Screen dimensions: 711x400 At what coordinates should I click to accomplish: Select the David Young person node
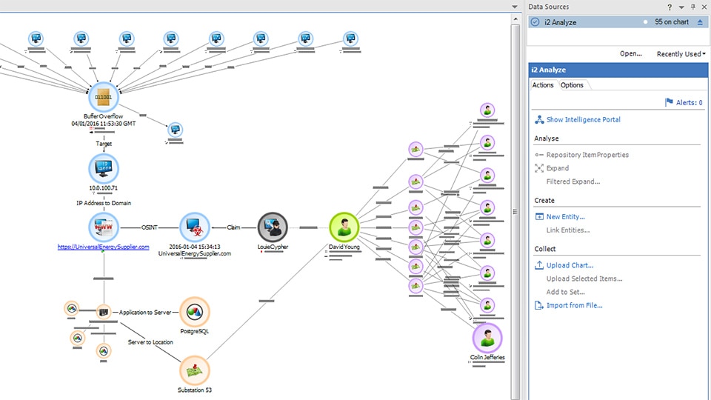(344, 227)
